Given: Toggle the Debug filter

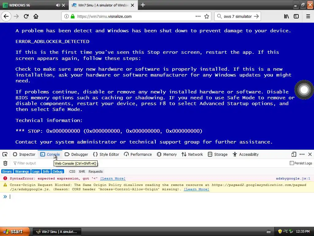Looking at the screenshot, I should click(57, 171).
